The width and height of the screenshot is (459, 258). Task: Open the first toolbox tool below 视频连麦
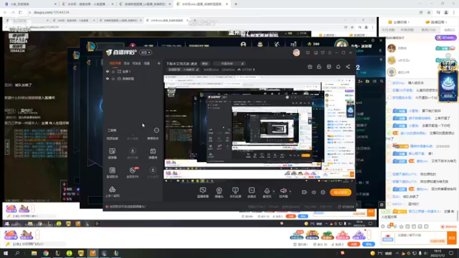coord(112,153)
